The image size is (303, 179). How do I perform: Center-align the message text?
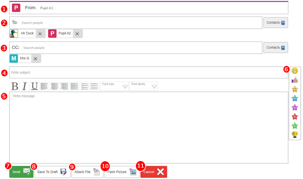[x=55, y=86]
